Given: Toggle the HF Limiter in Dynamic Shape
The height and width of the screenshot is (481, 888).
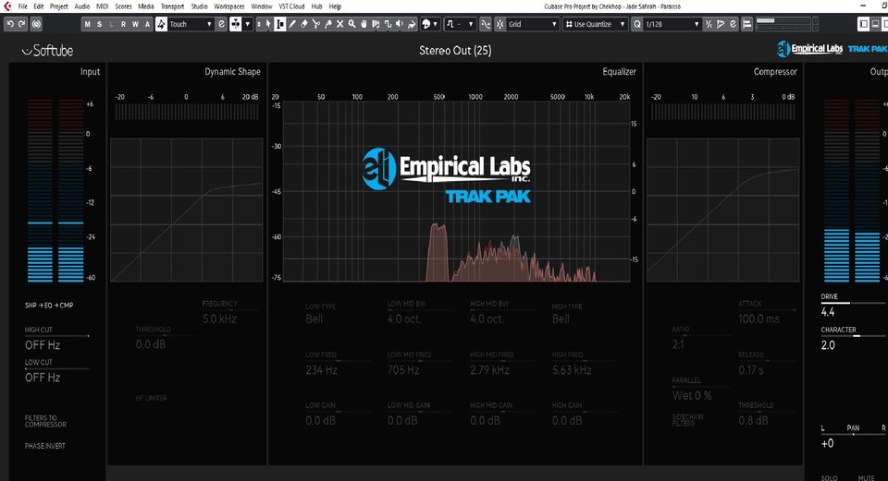Looking at the screenshot, I should point(151,398).
